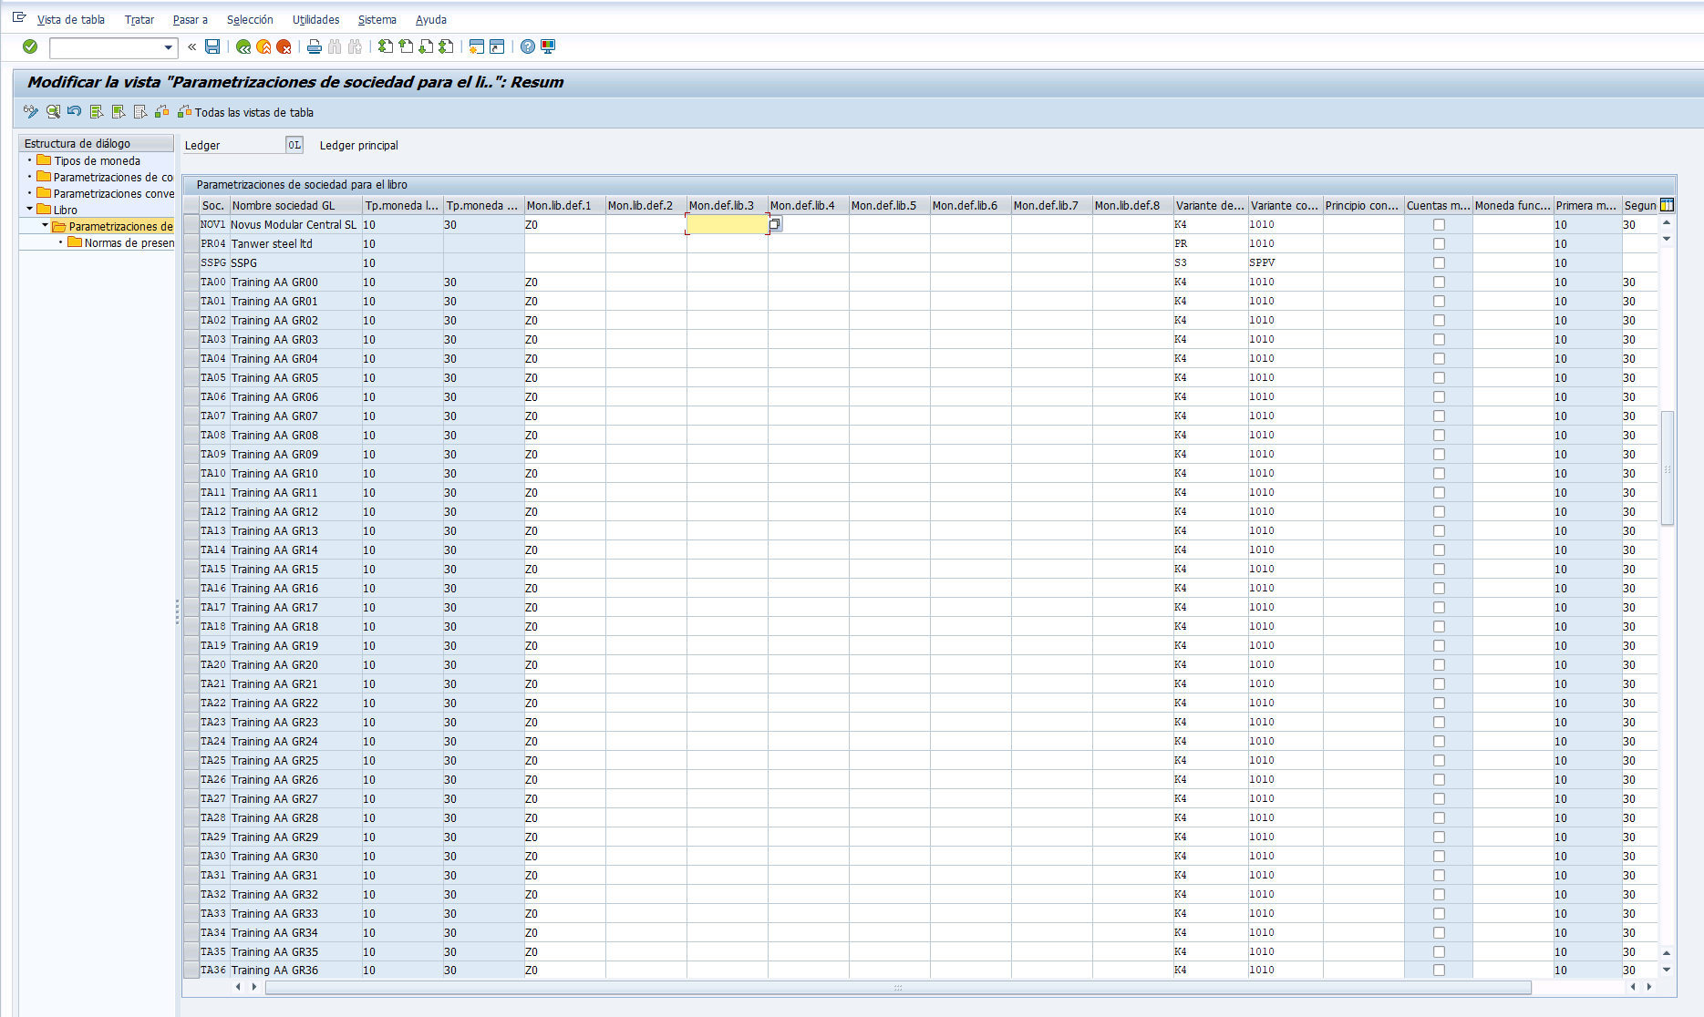Select Normas de presen tree folder
Viewport: 1704px width, 1017px height.
pos(121,242)
